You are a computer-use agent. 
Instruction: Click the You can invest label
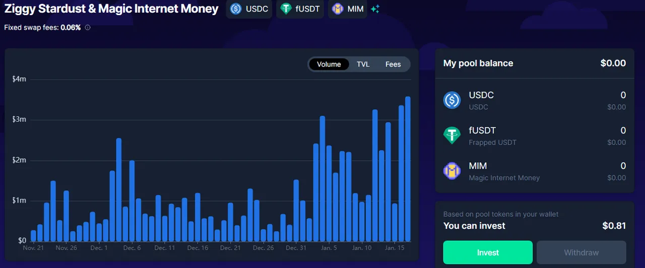(474, 226)
